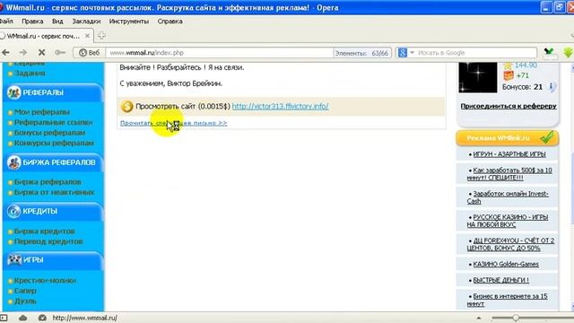The image size is (574, 323).
Task: Click the info icon beside Бонусов 21
Action: 551,87
